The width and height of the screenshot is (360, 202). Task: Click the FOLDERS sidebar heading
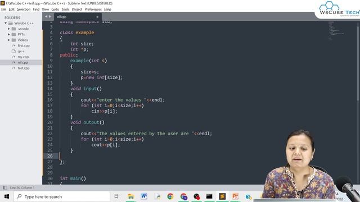12,17
